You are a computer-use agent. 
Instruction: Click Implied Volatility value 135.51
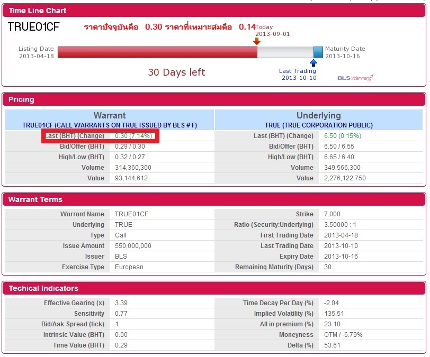point(334,314)
